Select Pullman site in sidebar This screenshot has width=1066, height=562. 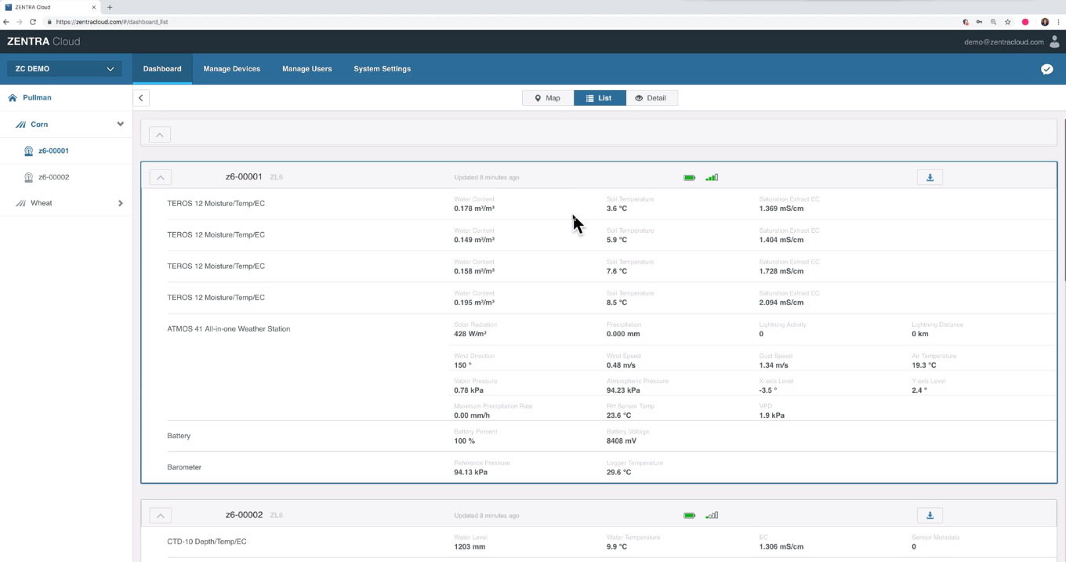(x=37, y=98)
